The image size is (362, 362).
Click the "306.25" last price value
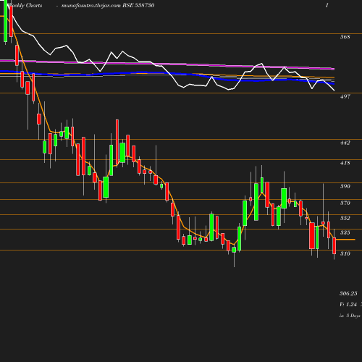[348, 293]
